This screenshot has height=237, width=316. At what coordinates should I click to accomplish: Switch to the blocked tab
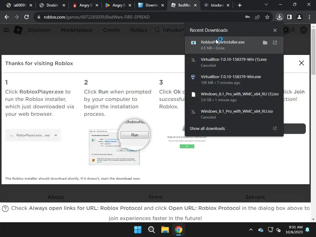point(217,5)
